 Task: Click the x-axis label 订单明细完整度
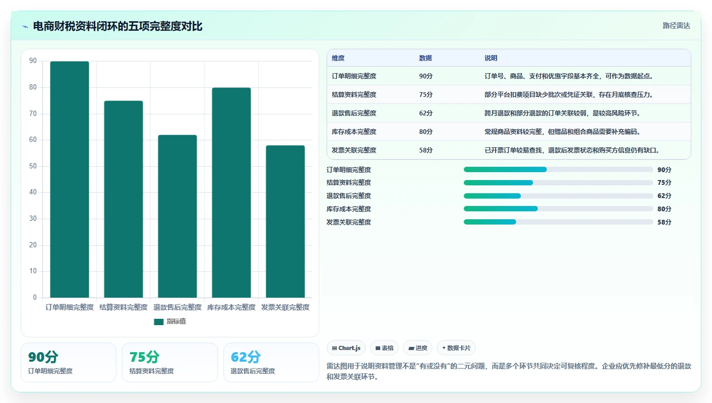click(x=69, y=307)
